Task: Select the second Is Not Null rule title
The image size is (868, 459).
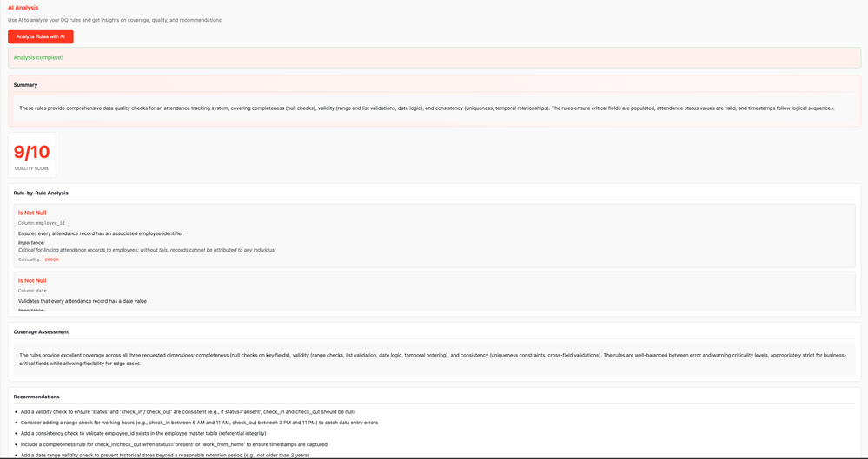Action: (32, 280)
